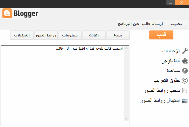Click the question mark icon for مساعدة
Screen dimensions: 189x127
(x=185, y=71)
